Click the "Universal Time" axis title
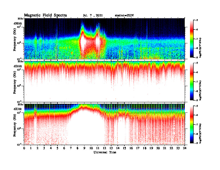This screenshot has height=170, width=220. pyautogui.click(x=105, y=152)
